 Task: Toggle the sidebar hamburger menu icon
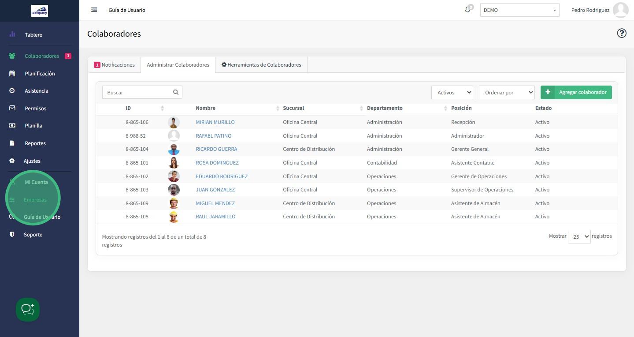pyautogui.click(x=94, y=10)
